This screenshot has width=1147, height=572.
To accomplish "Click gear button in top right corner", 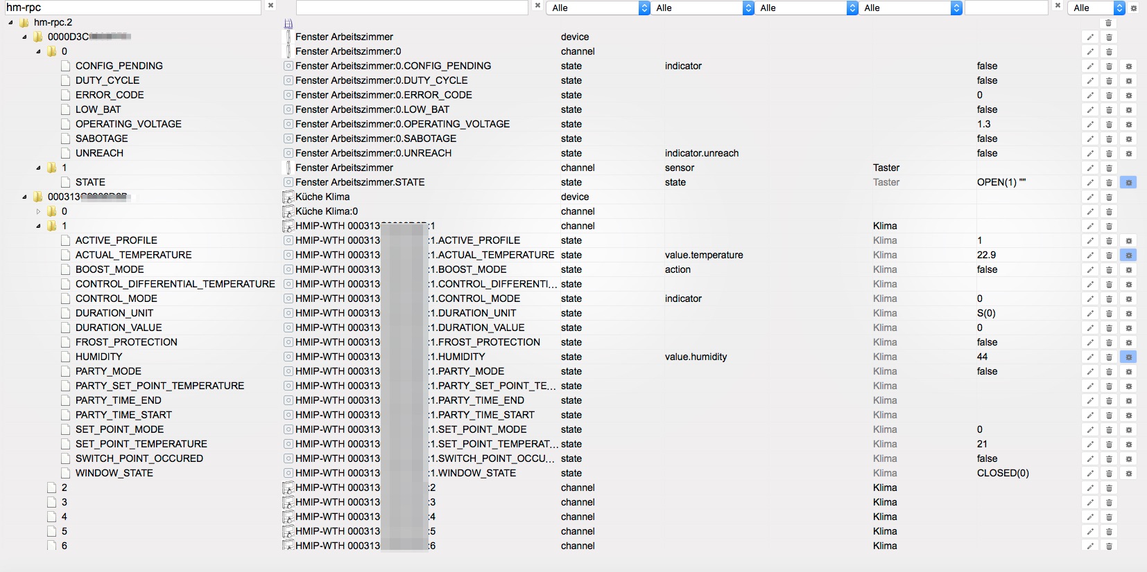I will 1134,8.
